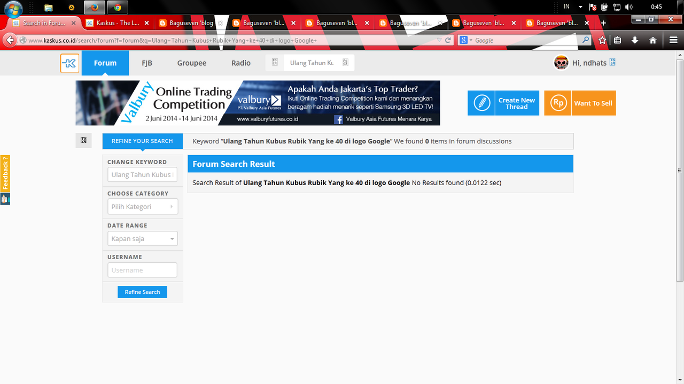684x384 pixels.
Task: Launch Chrome from the taskbar
Action: [x=118, y=7]
